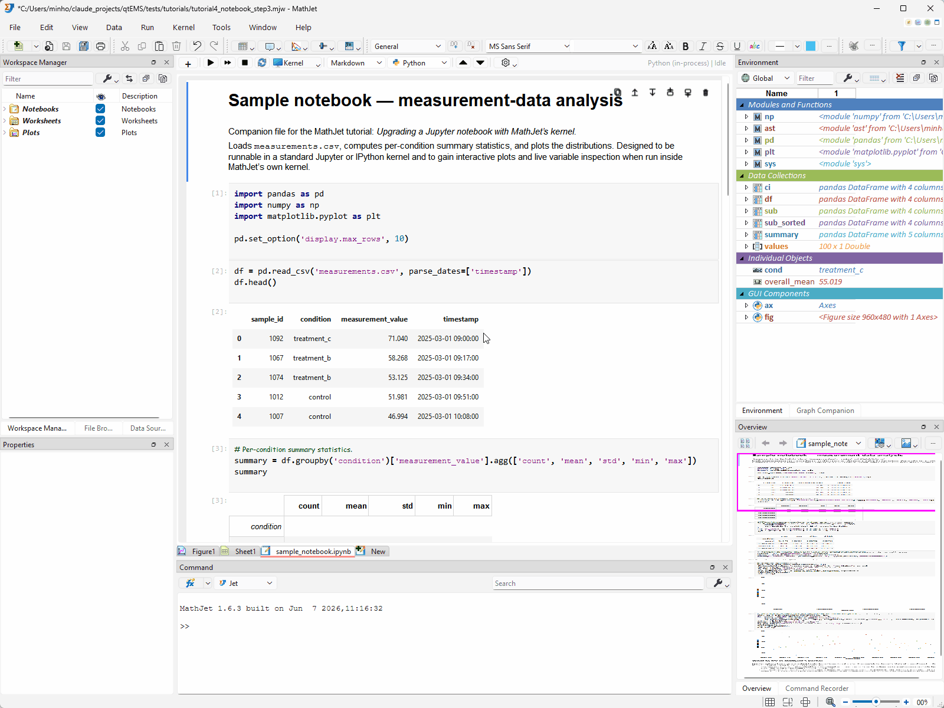944x708 pixels.
Task: Switch to the Sheet1 tab
Action: [x=239, y=551]
